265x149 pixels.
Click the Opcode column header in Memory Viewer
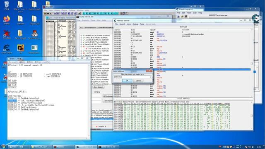[x=153, y=30]
